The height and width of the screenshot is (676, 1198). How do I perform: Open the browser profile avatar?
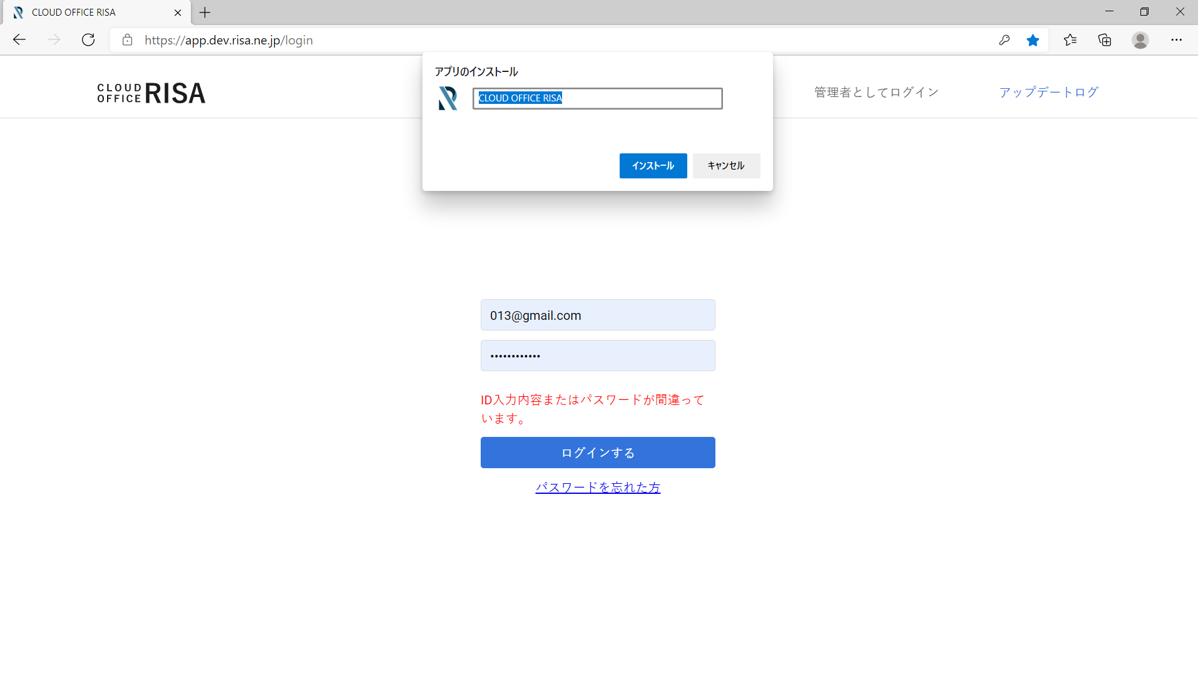point(1140,40)
